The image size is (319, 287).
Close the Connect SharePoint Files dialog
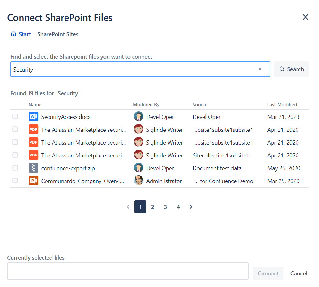pos(305,17)
